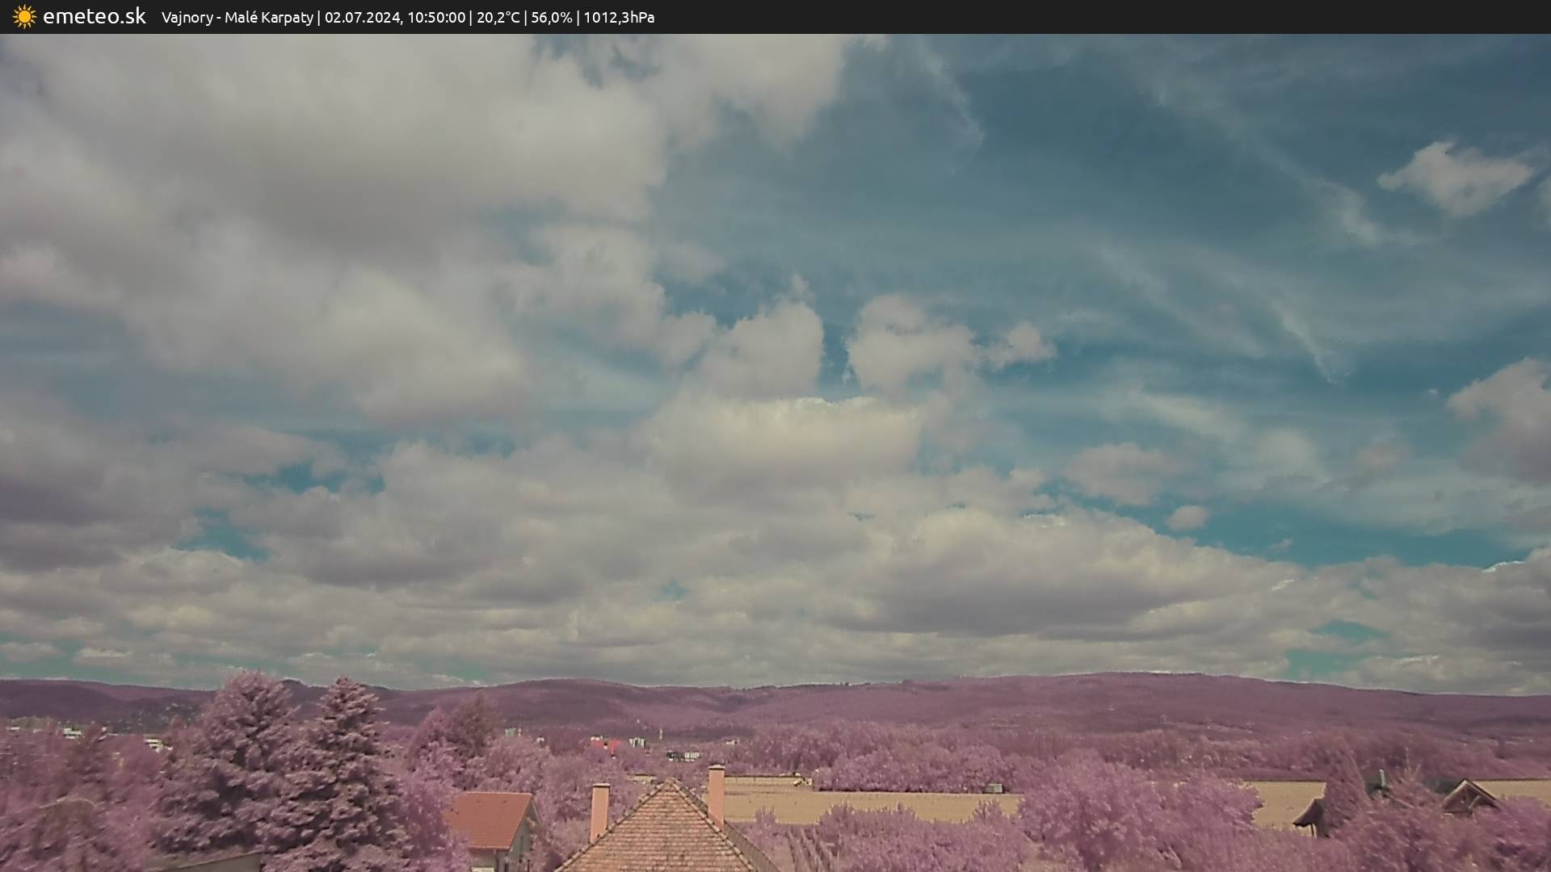The height and width of the screenshot is (872, 1551).
Task: Click the temperature reading '20,2°C'
Action: click(x=498, y=18)
